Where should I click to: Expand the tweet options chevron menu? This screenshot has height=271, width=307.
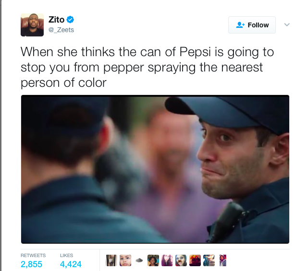pos(287,24)
